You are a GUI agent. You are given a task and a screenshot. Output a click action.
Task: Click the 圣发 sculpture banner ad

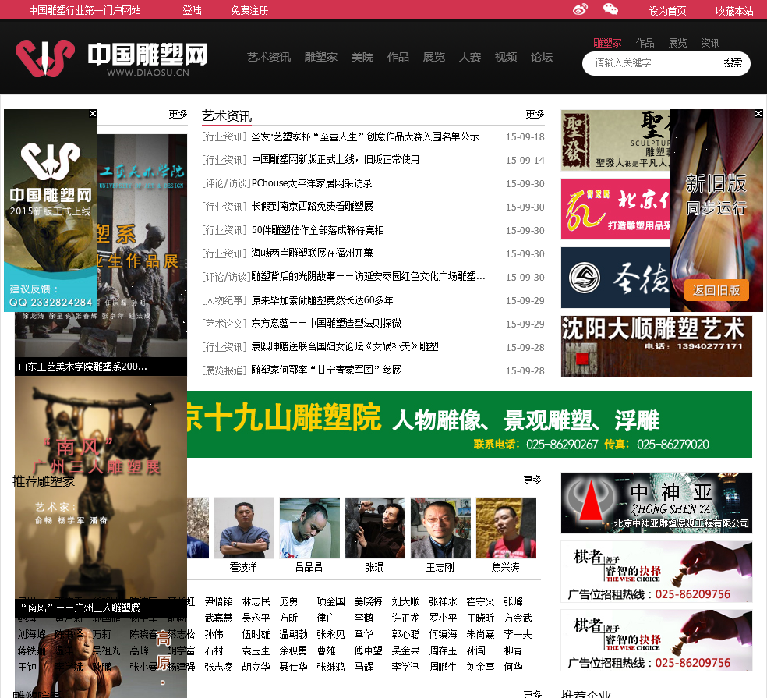click(615, 140)
